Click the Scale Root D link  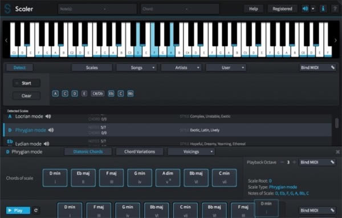point(270,181)
